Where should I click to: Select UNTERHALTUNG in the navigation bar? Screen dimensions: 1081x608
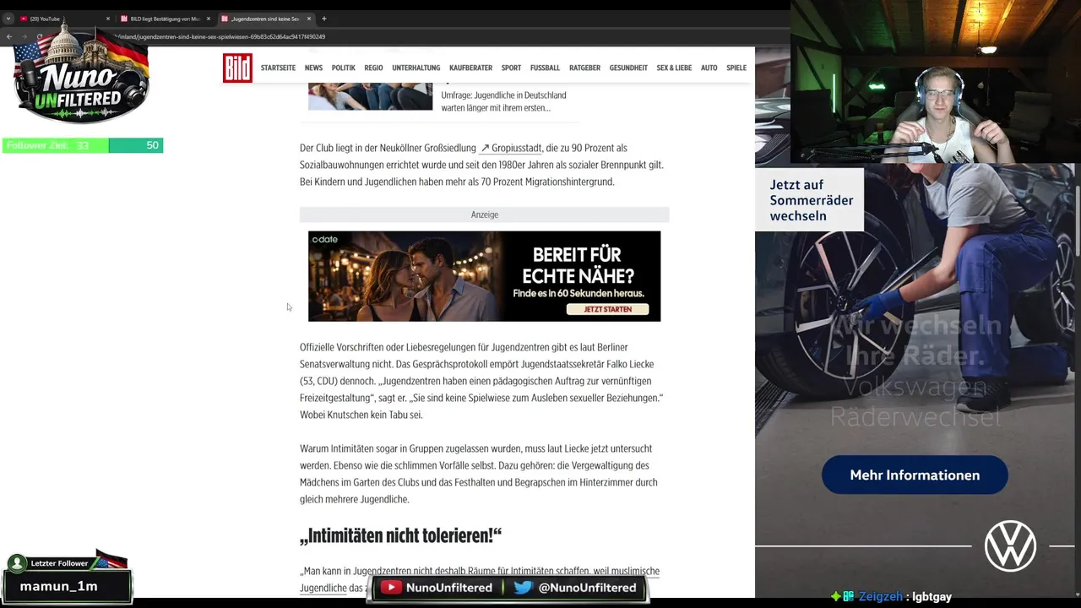click(x=416, y=68)
